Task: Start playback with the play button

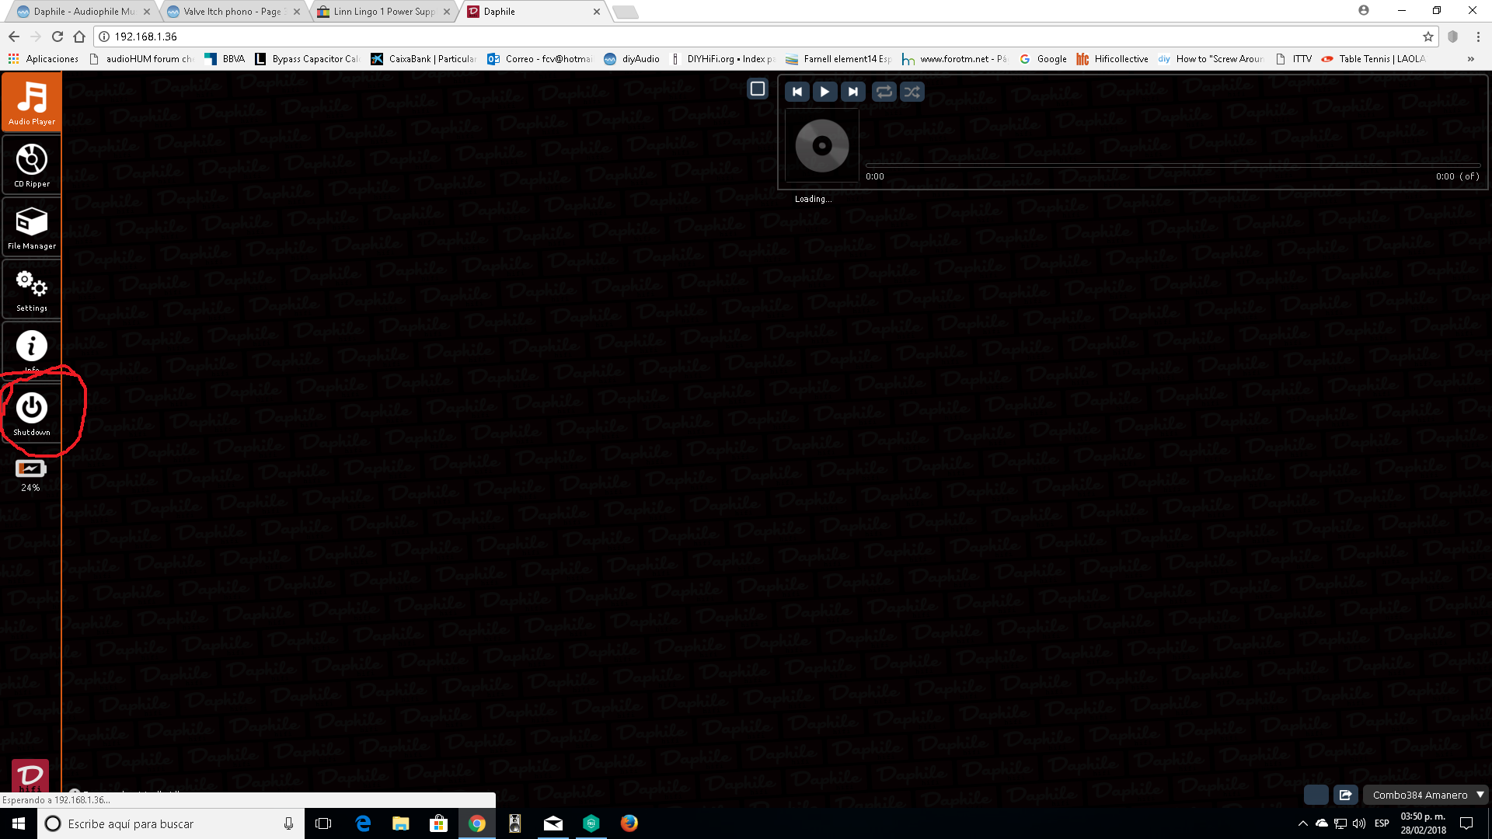Action: click(824, 92)
